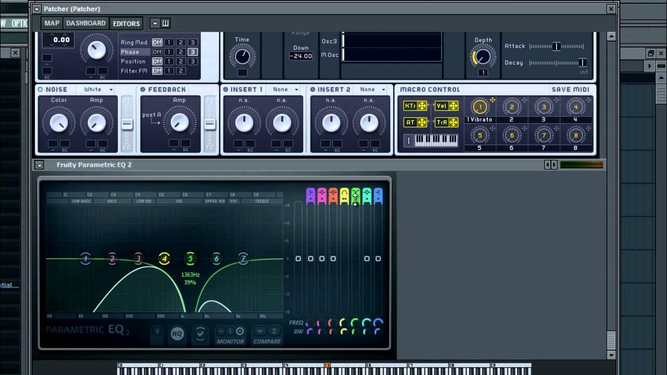Click the TrR macro source
The height and width of the screenshot is (375, 667).
(x=447, y=122)
